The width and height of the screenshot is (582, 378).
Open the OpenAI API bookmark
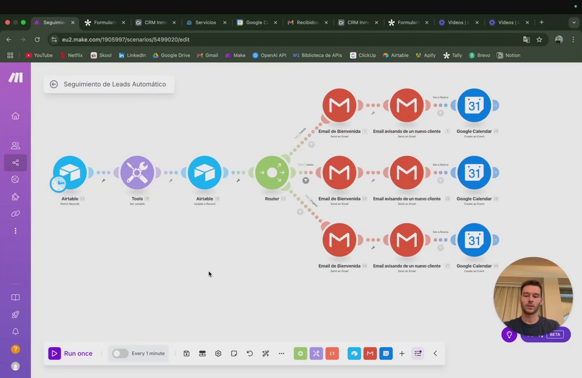[269, 55]
